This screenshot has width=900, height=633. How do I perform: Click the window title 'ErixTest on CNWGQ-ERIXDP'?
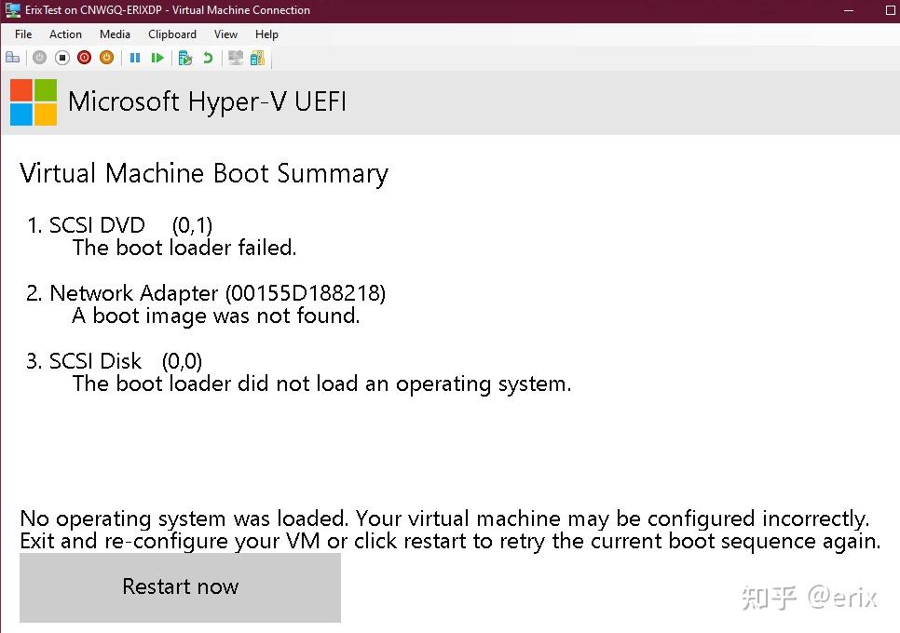[x=93, y=9]
